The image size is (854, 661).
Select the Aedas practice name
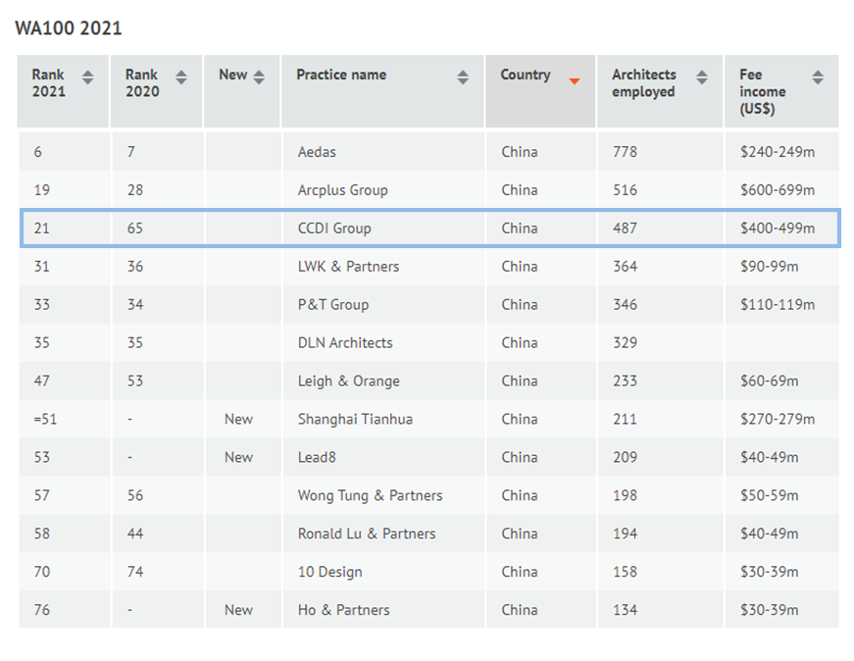coord(317,152)
